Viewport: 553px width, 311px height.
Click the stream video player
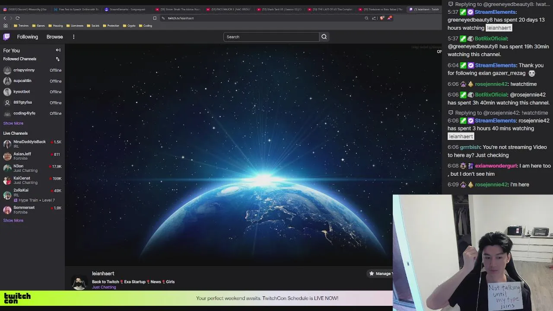253,155
